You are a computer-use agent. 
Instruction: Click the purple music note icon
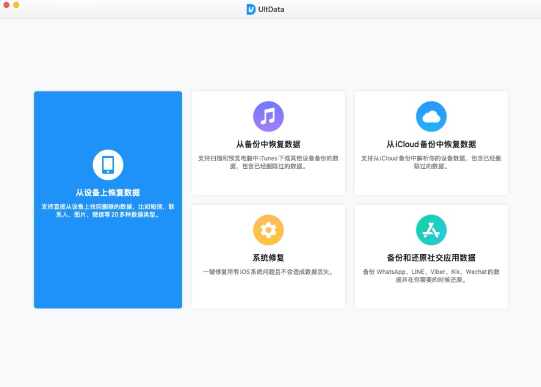click(269, 116)
